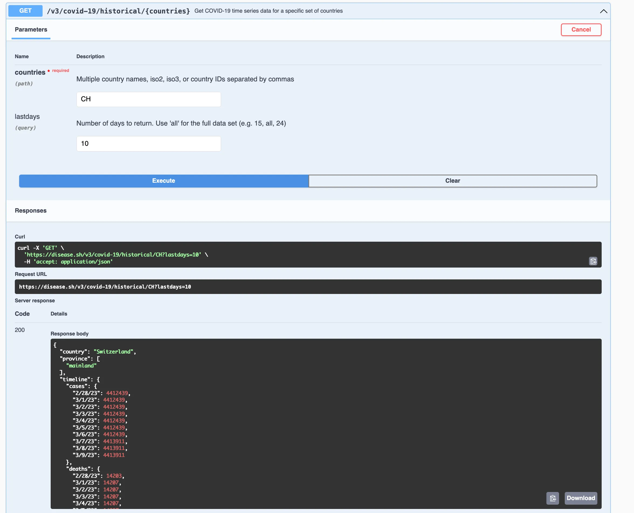Download the response body
The width and height of the screenshot is (634, 513).
[x=581, y=498]
